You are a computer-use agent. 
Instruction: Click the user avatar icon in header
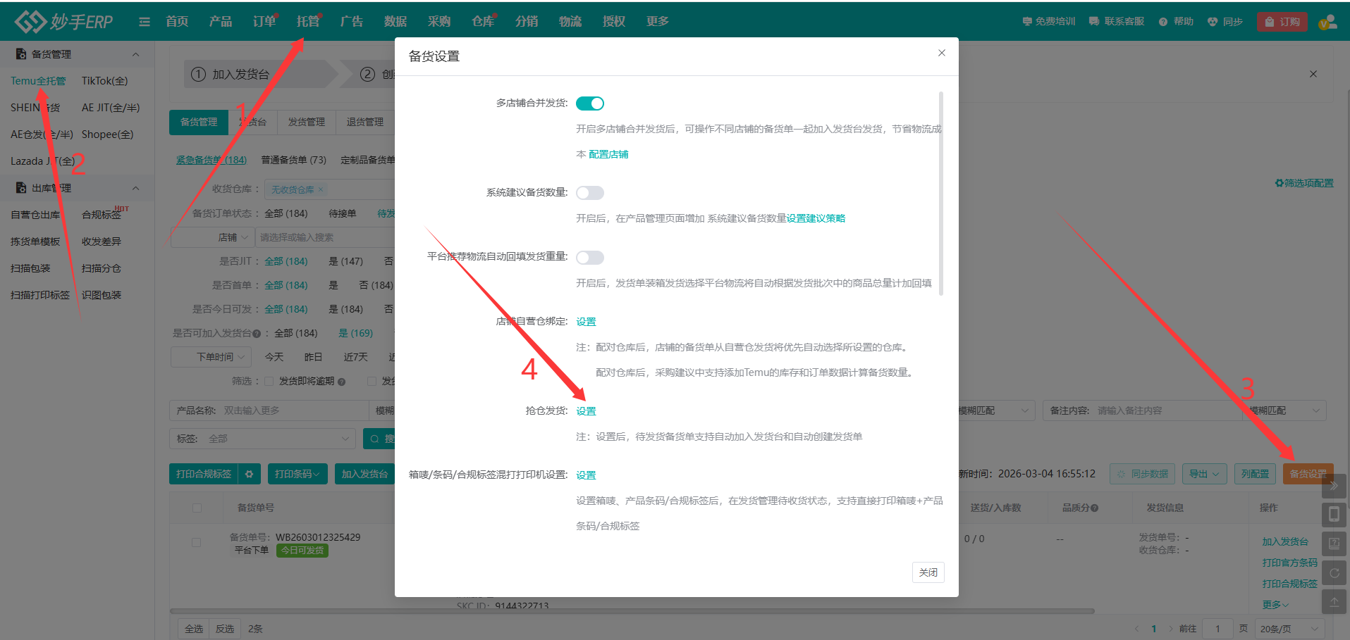(x=1327, y=22)
